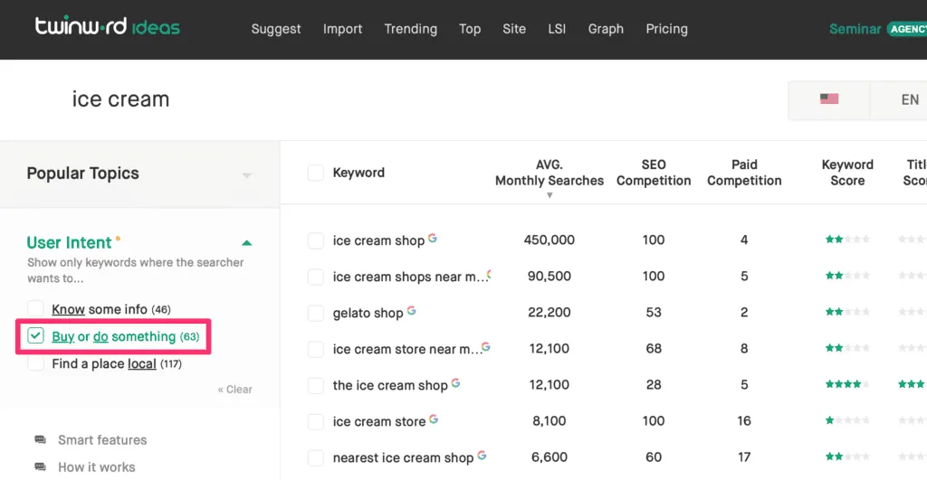Click Google icon beside ice cream store near m...
Screen dimensions: 927x480
[486, 347]
